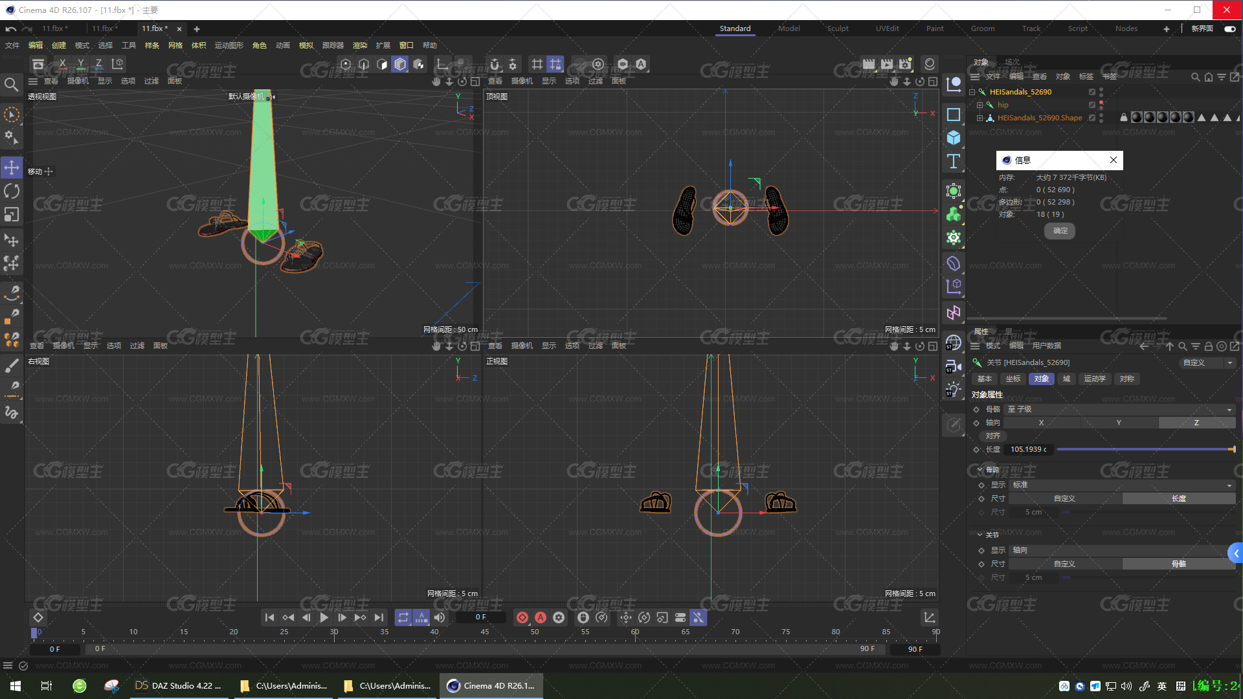Adjust the 长度 slider track
Viewport: 1243px width, 699px height.
[1146, 449]
